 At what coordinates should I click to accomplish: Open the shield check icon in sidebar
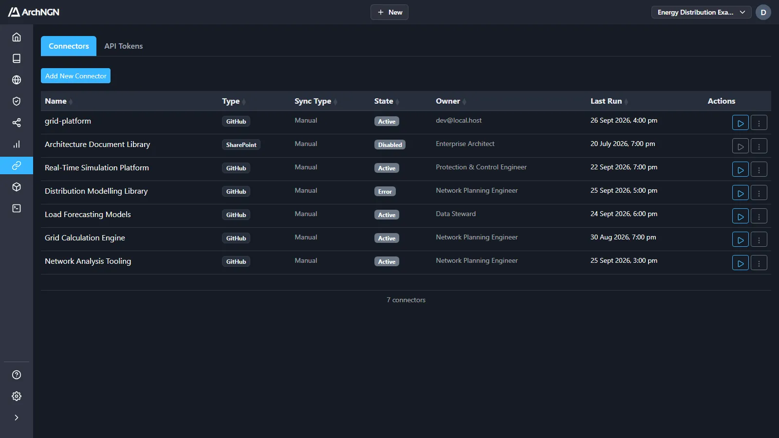(17, 101)
